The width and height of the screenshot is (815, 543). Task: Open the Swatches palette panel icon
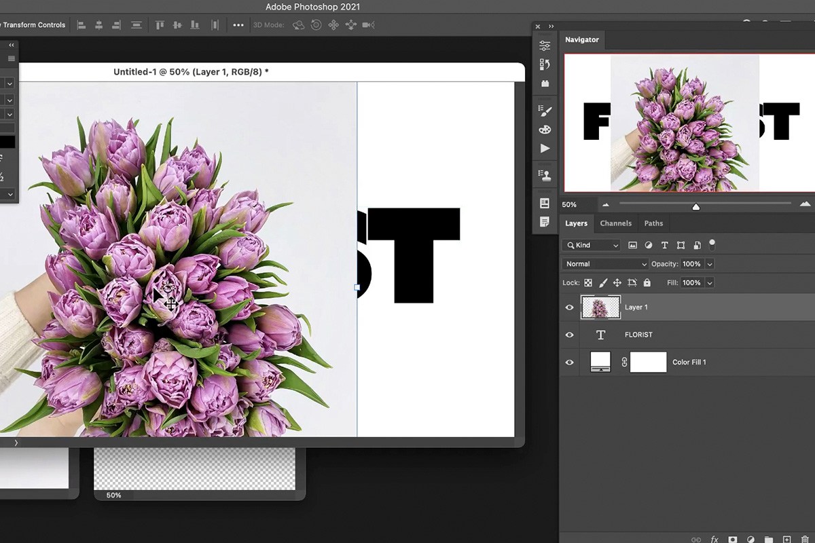pyautogui.click(x=545, y=129)
